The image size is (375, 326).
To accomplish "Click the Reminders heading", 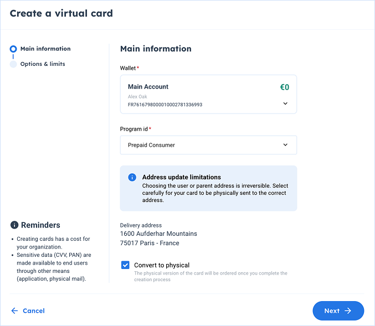I will tap(40, 225).
